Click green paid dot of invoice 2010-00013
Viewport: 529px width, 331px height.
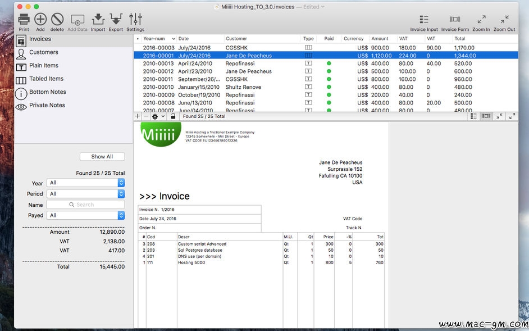[x=329, y=64]
